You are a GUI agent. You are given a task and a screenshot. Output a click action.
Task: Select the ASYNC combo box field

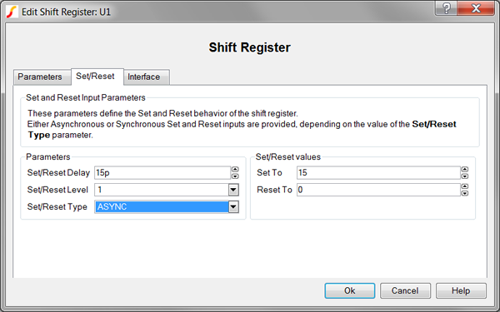tap(162, 207)
